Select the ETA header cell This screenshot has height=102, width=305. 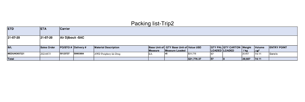pyautogui.click(x=50, y=31)
